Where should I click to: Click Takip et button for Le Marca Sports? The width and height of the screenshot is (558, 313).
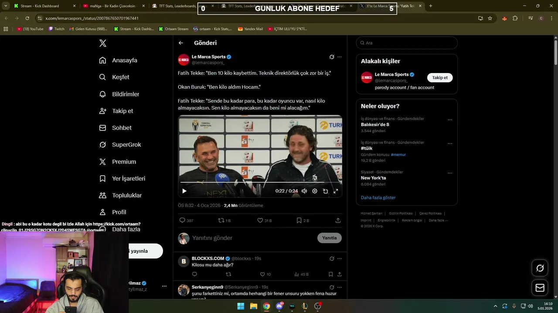tap(440, 78)
